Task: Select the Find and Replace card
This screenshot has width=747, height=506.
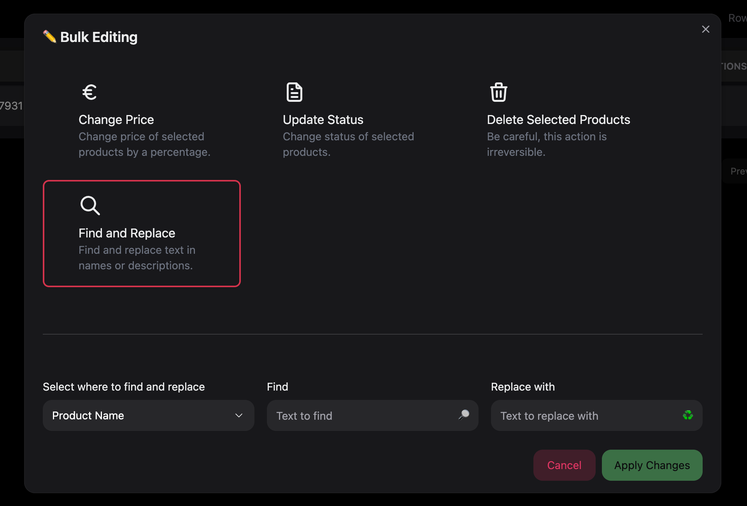Action: pos(142,234)
